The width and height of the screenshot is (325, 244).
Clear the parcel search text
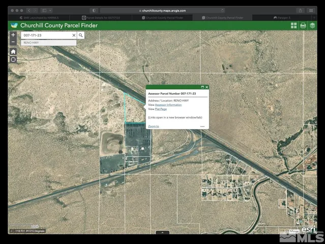tap(74, 35)
